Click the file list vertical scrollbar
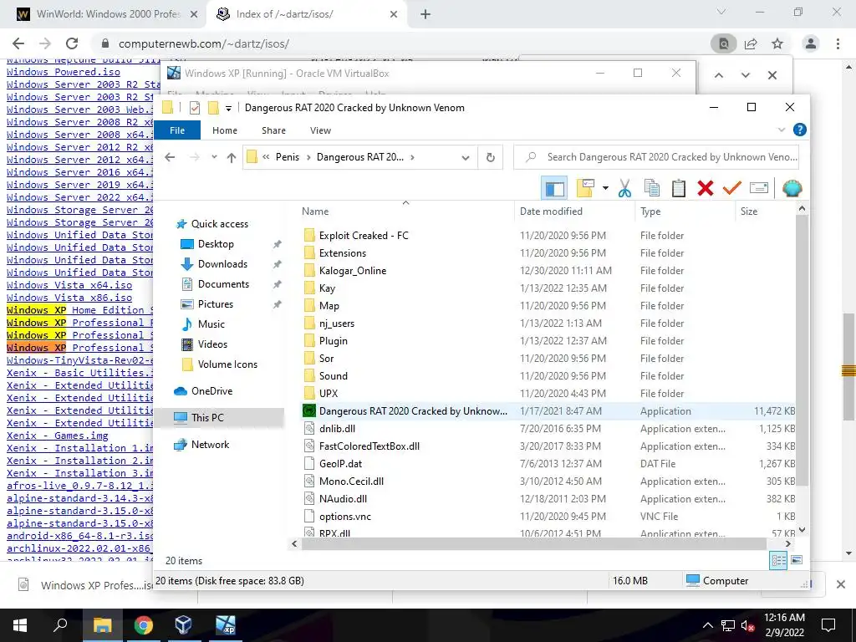Viewport: 856px width, 642px height. pyautogui.click(x=802, y=349)
